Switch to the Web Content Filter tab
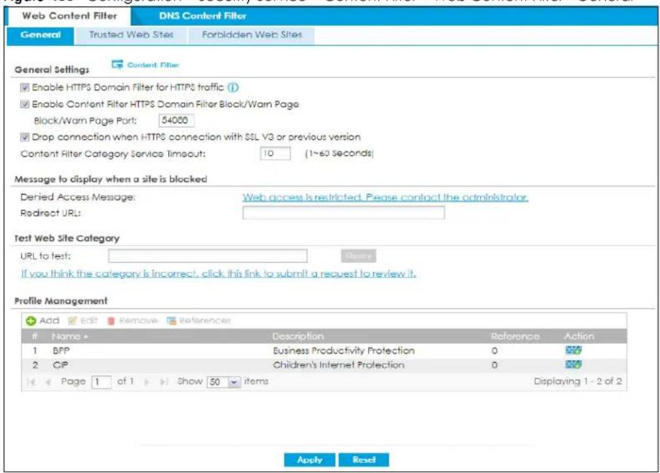 [x=69, y=16]
